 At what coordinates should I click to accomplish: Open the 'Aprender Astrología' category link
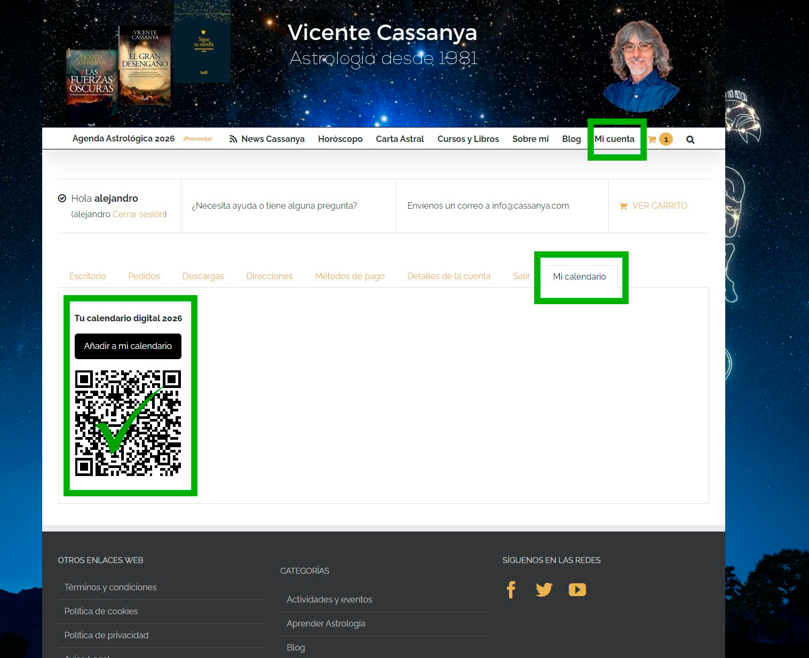[x=326, y=623]
